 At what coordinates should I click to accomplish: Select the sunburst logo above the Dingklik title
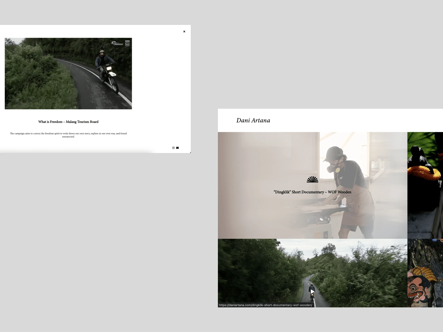(x=312, y=180)
